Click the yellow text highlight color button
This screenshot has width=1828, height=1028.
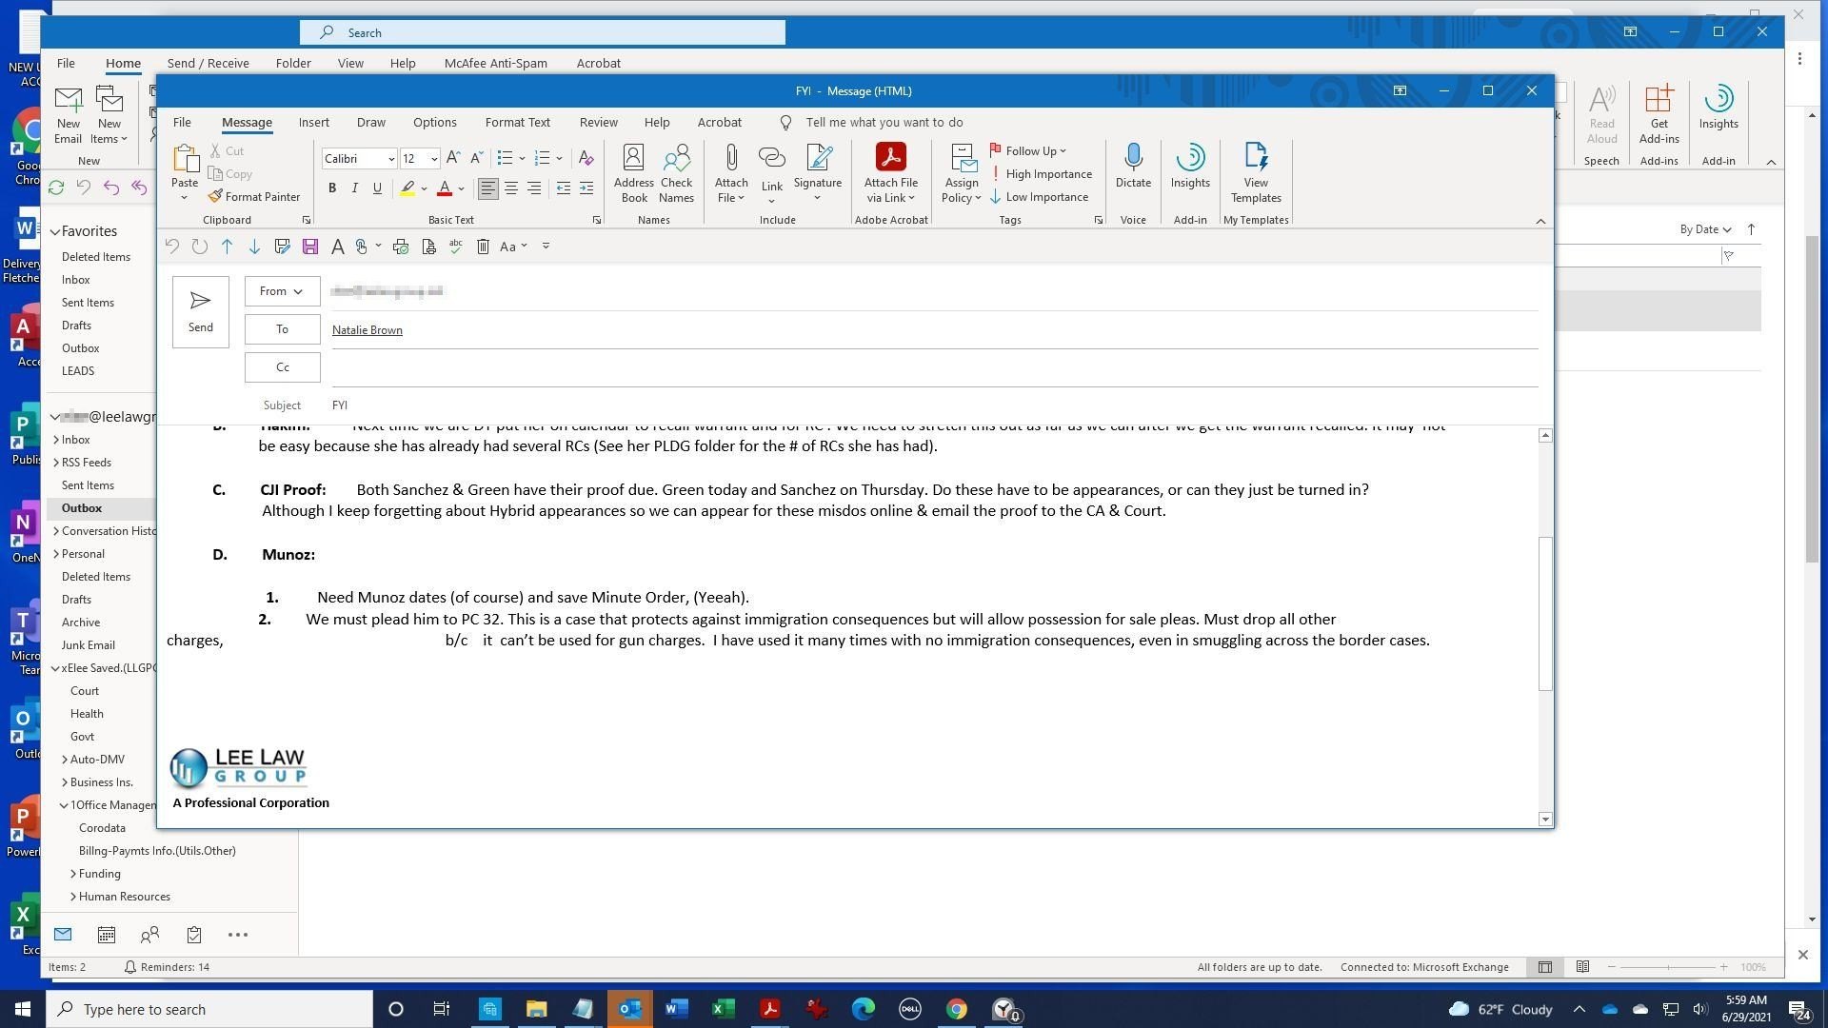407,188
